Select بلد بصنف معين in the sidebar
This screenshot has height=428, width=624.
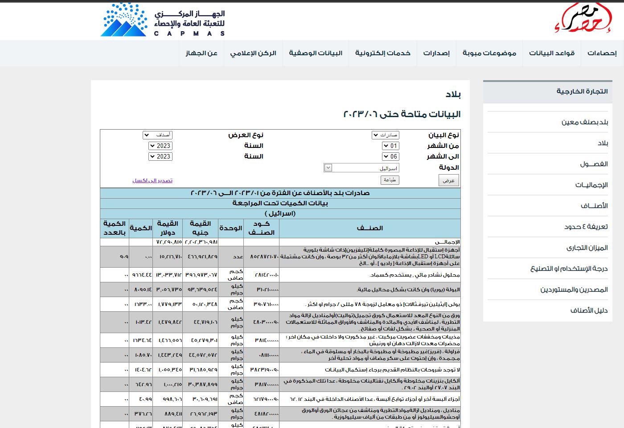click(x=584, y=122)
